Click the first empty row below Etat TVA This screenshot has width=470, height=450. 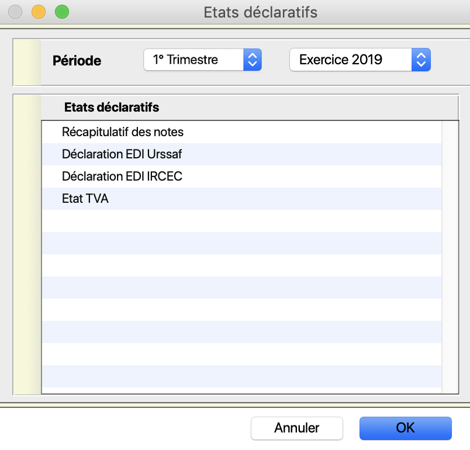pyautogui.click(x=241, y=221)
